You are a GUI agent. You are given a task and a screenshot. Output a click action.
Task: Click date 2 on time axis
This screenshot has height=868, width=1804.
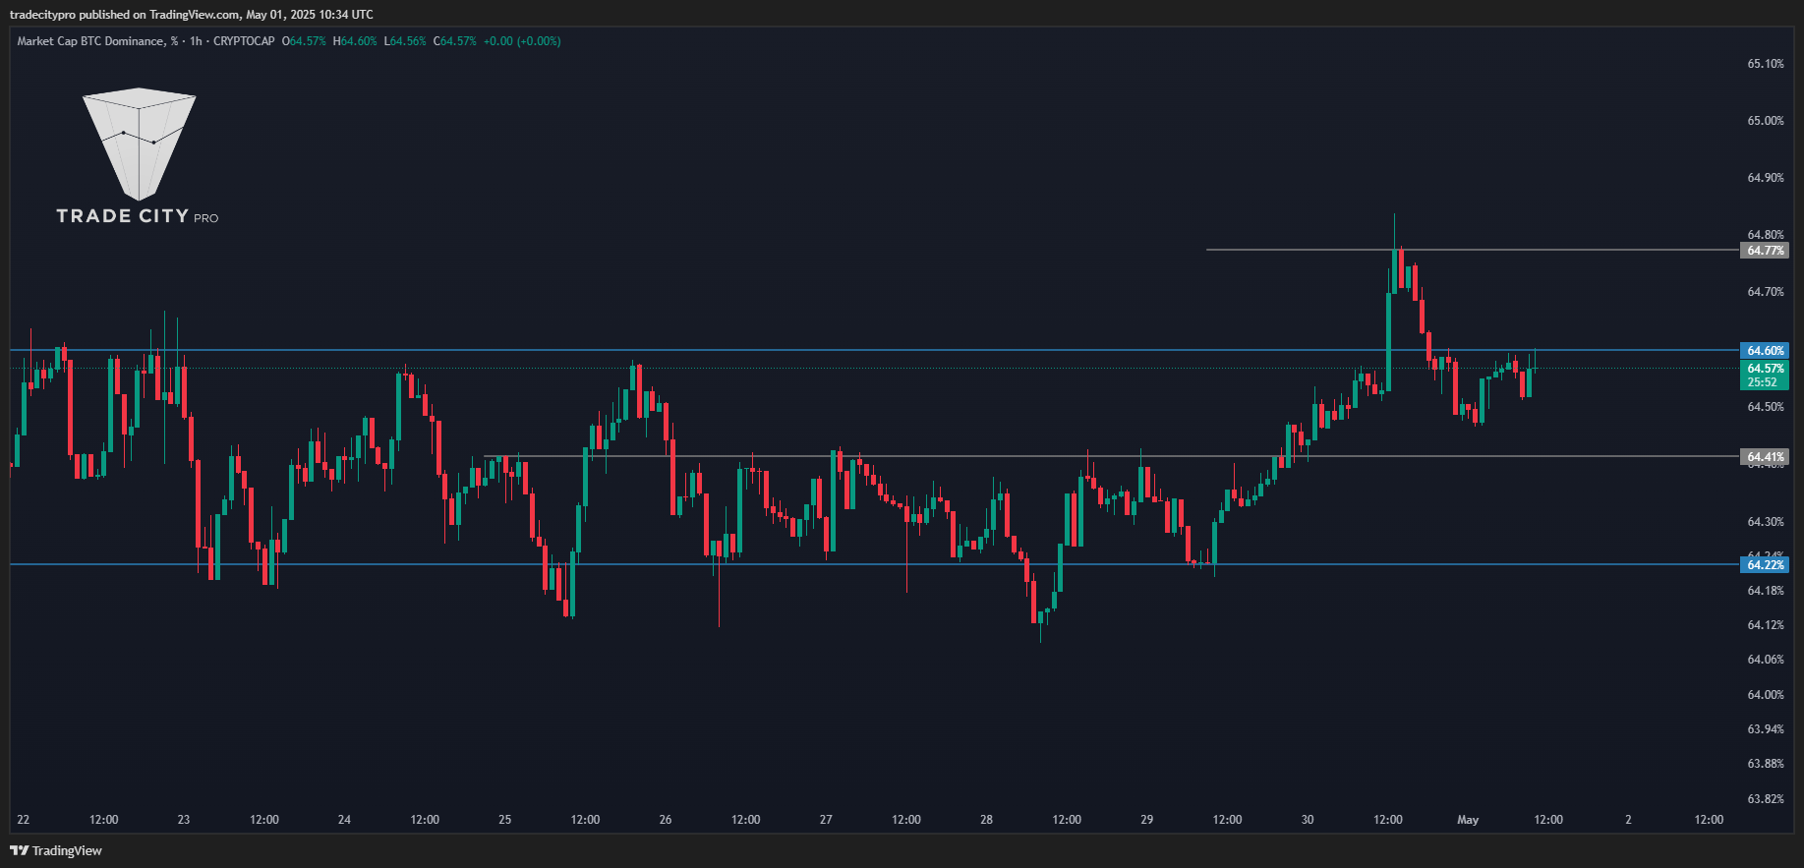[x=1628, y=820]
